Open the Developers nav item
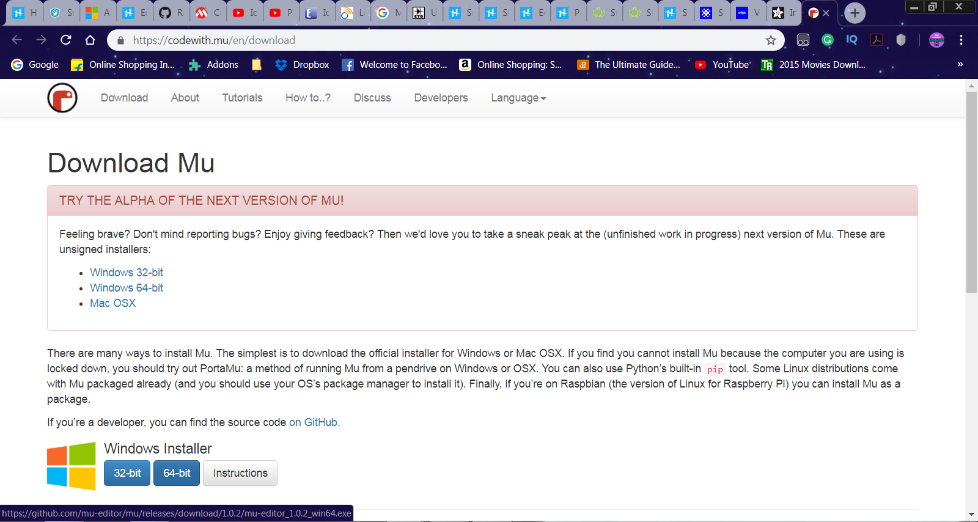978x522 pixels. (441, 98)
